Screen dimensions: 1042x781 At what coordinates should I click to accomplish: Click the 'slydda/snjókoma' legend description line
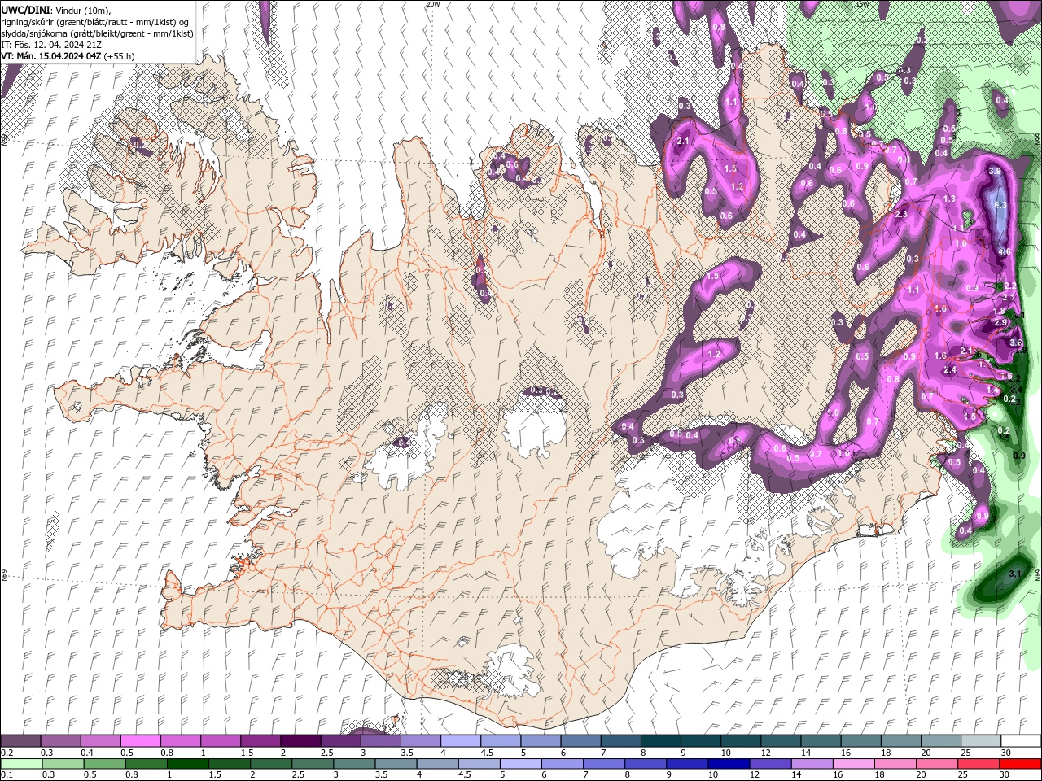tap(97, 33)
